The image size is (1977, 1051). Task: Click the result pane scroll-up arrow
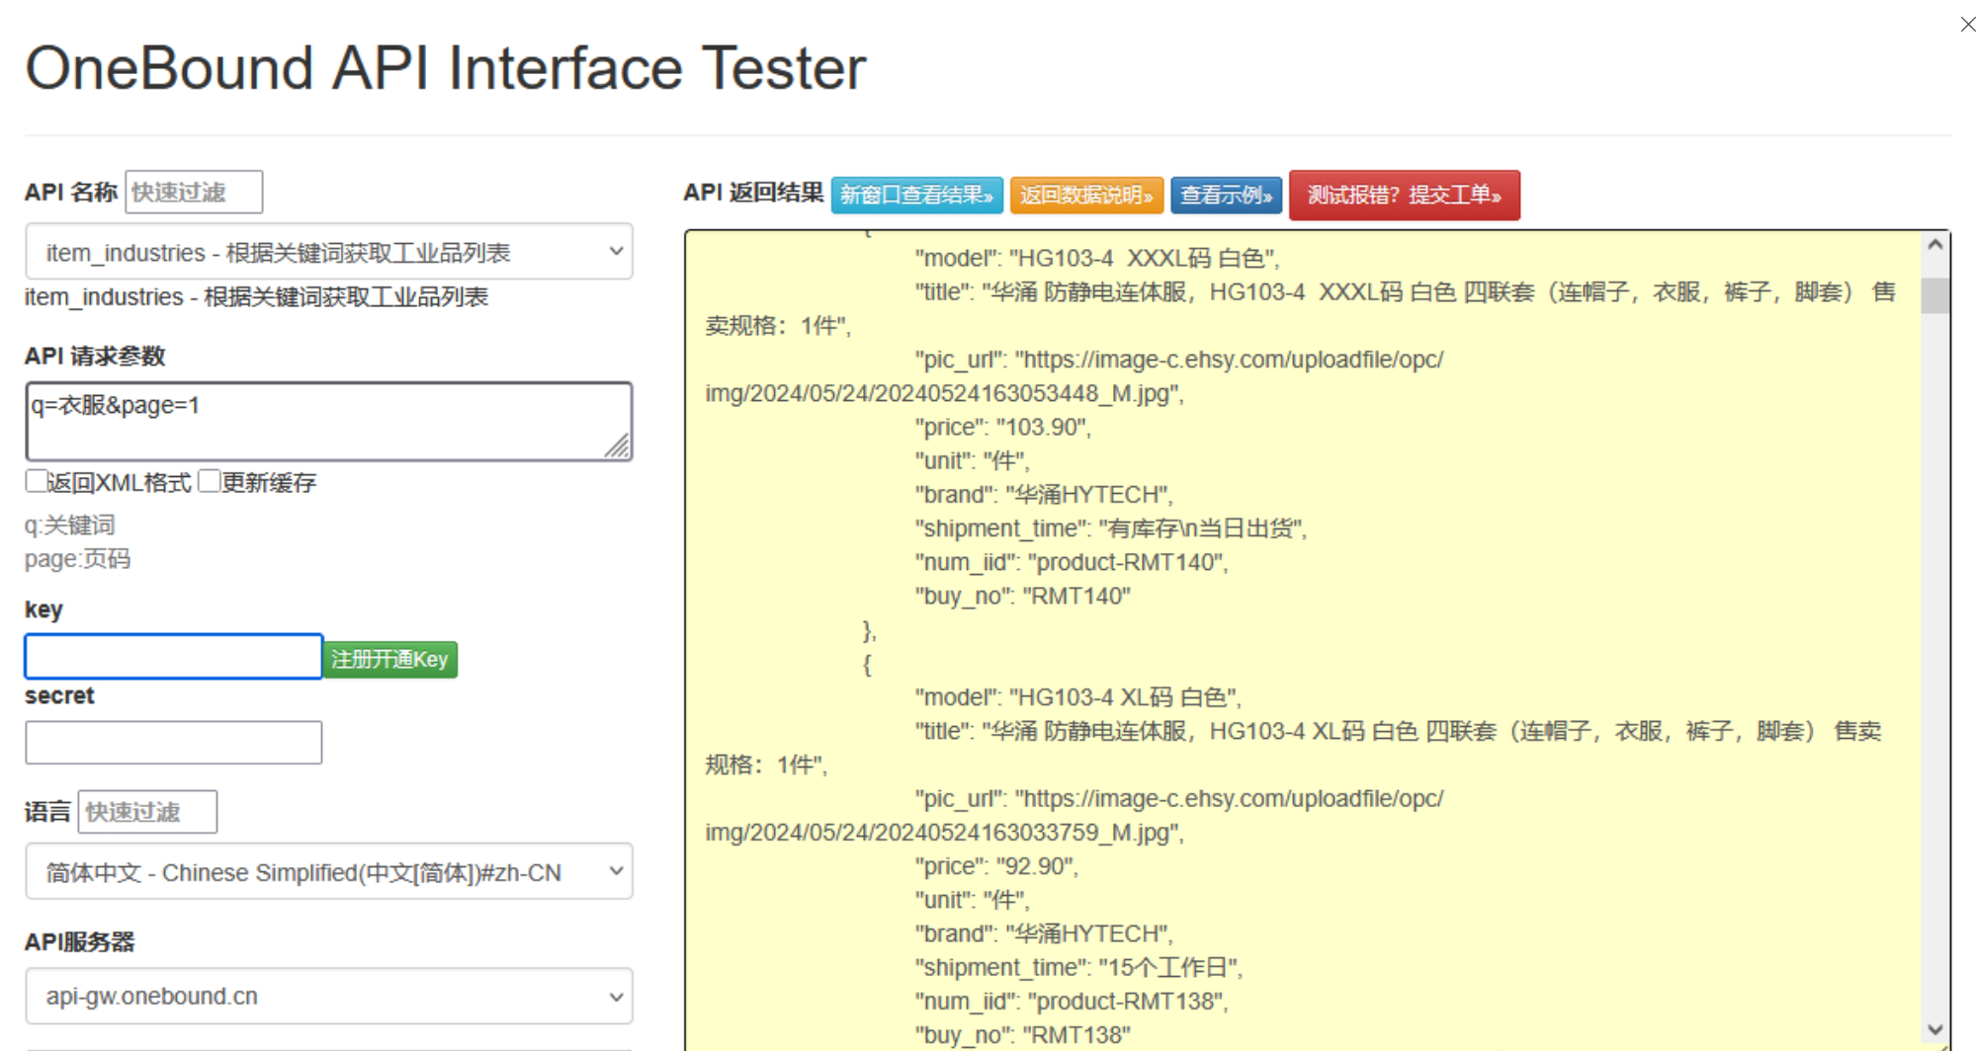pos(1935,244)
